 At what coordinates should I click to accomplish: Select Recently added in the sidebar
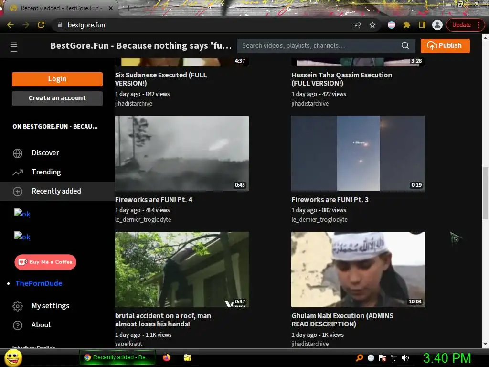(x=57, y=191)
